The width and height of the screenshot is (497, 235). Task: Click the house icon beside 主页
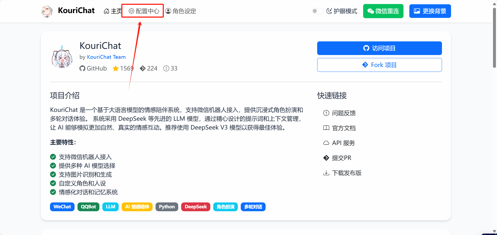click(107, 11)
